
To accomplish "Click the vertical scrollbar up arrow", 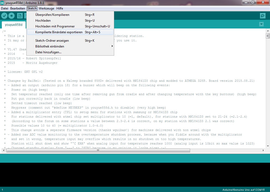I will [x=268, y=31].
